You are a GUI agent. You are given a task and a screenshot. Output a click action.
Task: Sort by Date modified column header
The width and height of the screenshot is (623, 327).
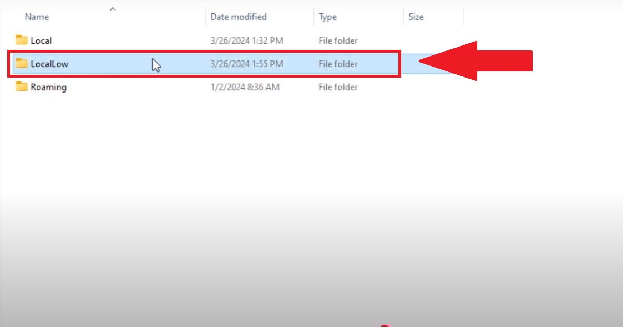[239, 17]
